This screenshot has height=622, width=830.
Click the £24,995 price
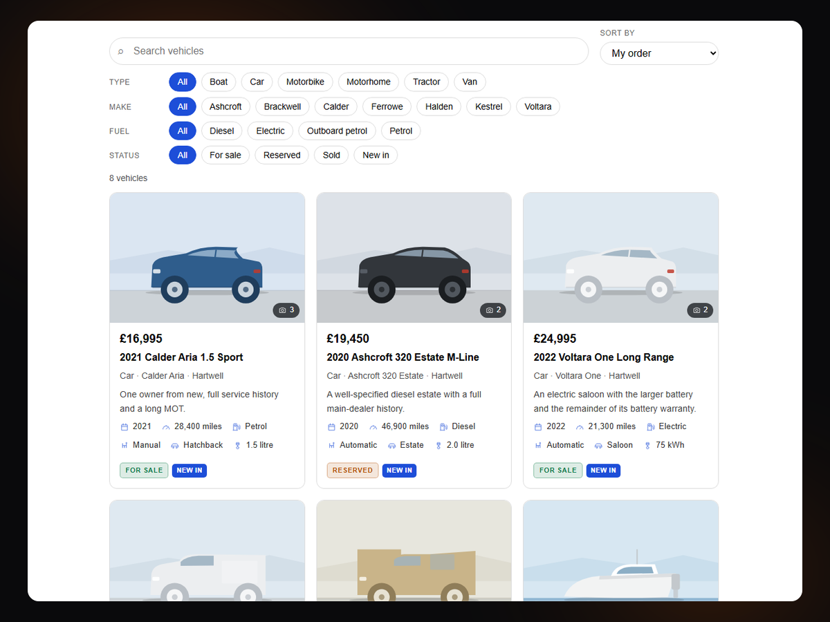coord(555,339)
